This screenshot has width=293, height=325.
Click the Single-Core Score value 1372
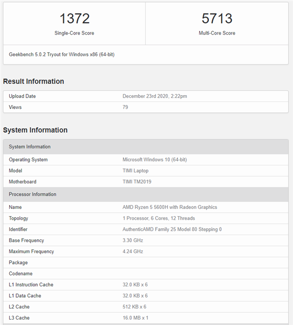[74, 19]
